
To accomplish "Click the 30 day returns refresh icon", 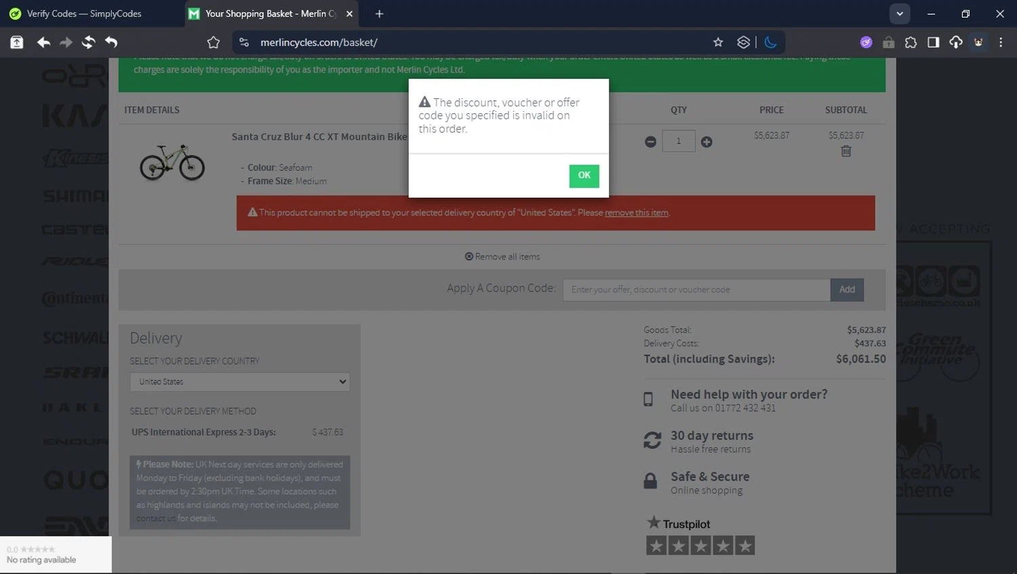I will 652,440.
